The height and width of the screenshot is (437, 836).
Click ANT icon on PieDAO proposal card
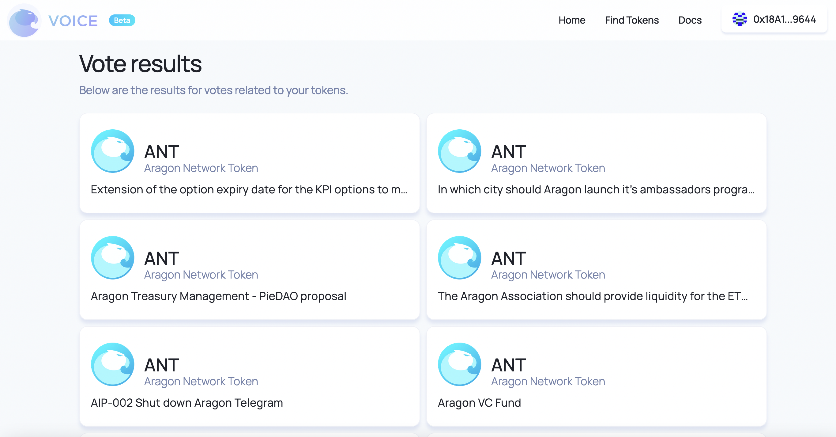tap(113, 257)
